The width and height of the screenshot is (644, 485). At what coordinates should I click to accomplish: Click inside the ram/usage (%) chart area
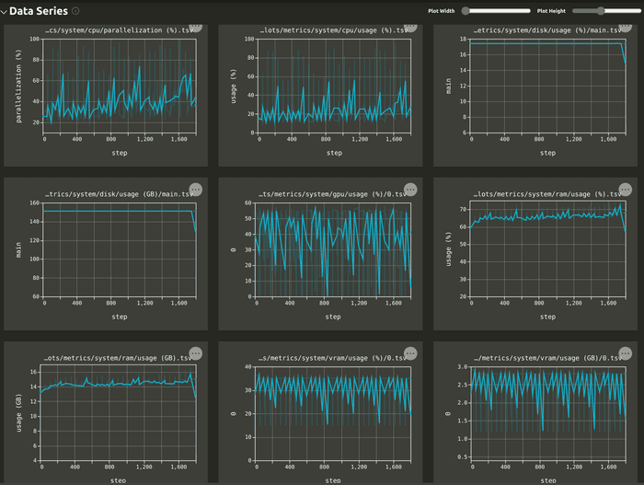pyautogui.click(x=548, y=249)
